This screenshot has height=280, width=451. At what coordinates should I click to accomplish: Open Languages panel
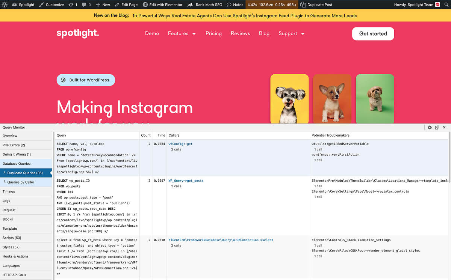pyautogui.click(x=26, y=265)
